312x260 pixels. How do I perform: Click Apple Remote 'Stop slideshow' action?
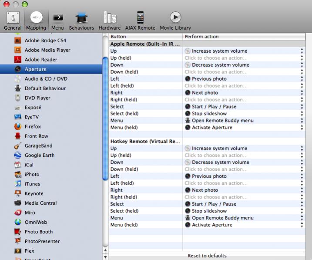[x=206, y=114]
